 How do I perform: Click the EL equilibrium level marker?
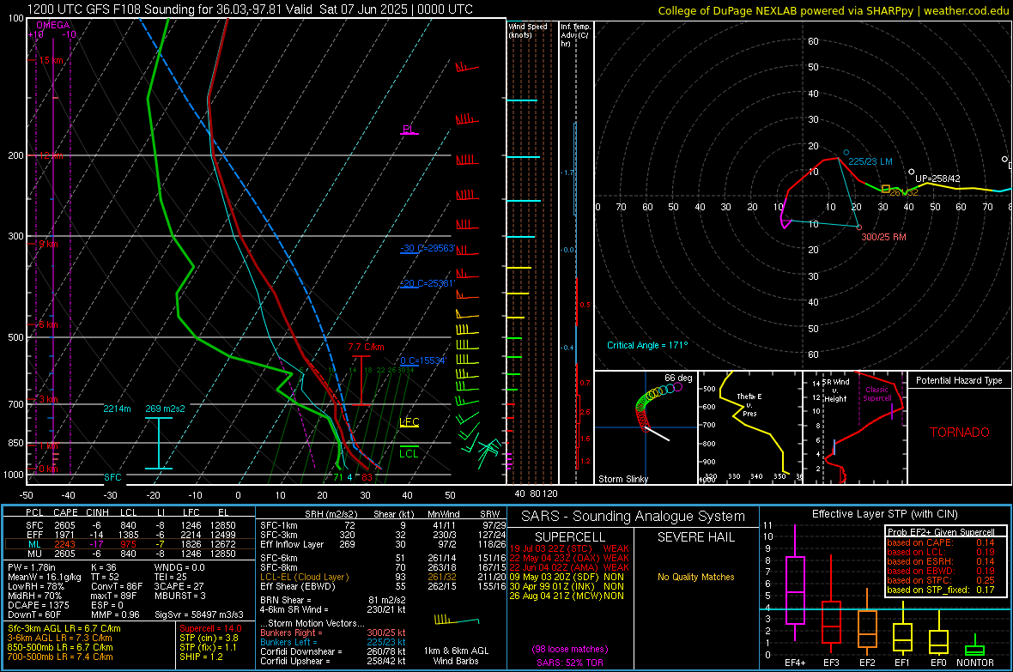tap(408, 130)
